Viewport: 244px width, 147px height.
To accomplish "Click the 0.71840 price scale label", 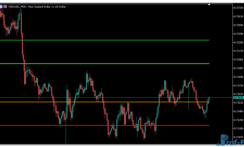I will (239, 77).
